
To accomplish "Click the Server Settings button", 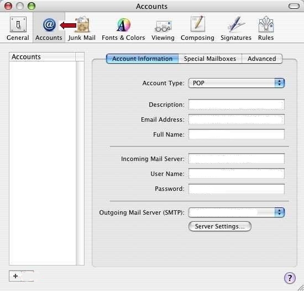I will (x=220, y=226).
